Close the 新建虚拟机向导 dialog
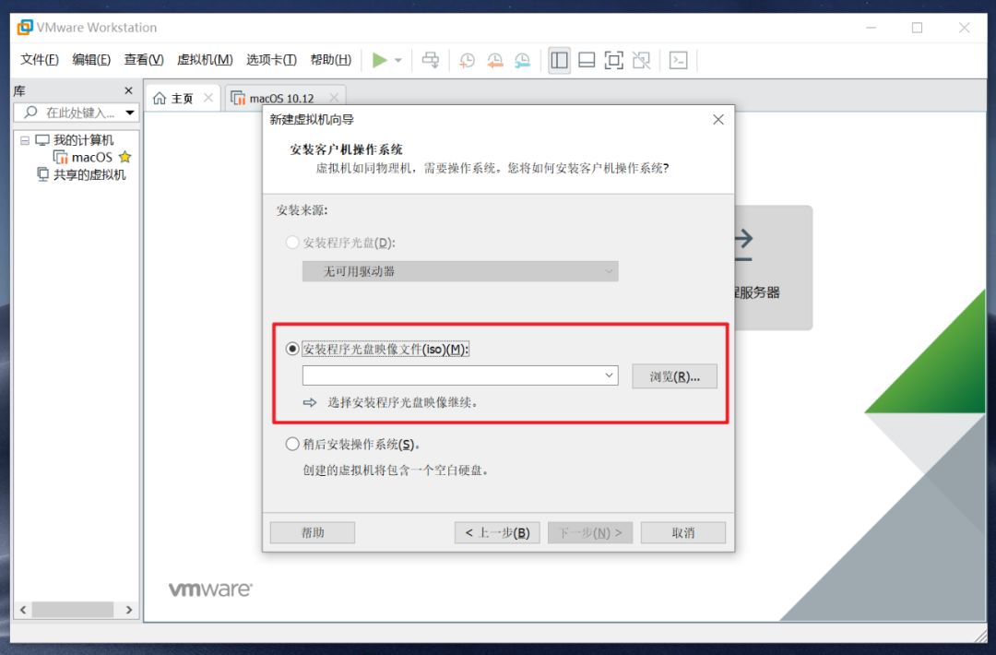The height and width of the screenshot is (655, 996). tap(718, 119)
